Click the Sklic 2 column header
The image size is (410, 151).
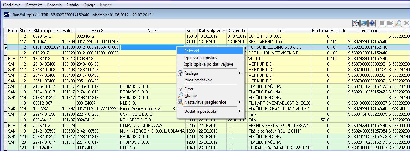pos(97,31)
